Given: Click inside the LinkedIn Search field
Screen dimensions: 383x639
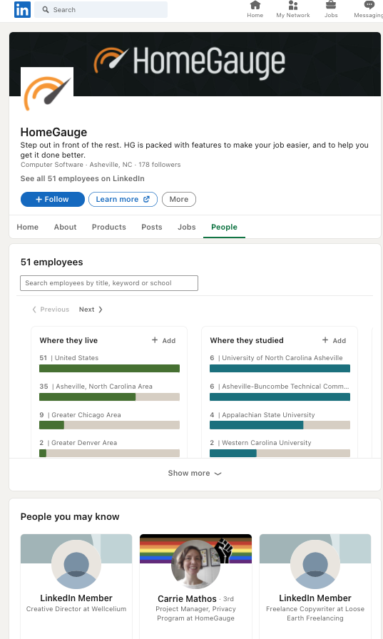Looking at the screenshot, I should tap(101, 9).
